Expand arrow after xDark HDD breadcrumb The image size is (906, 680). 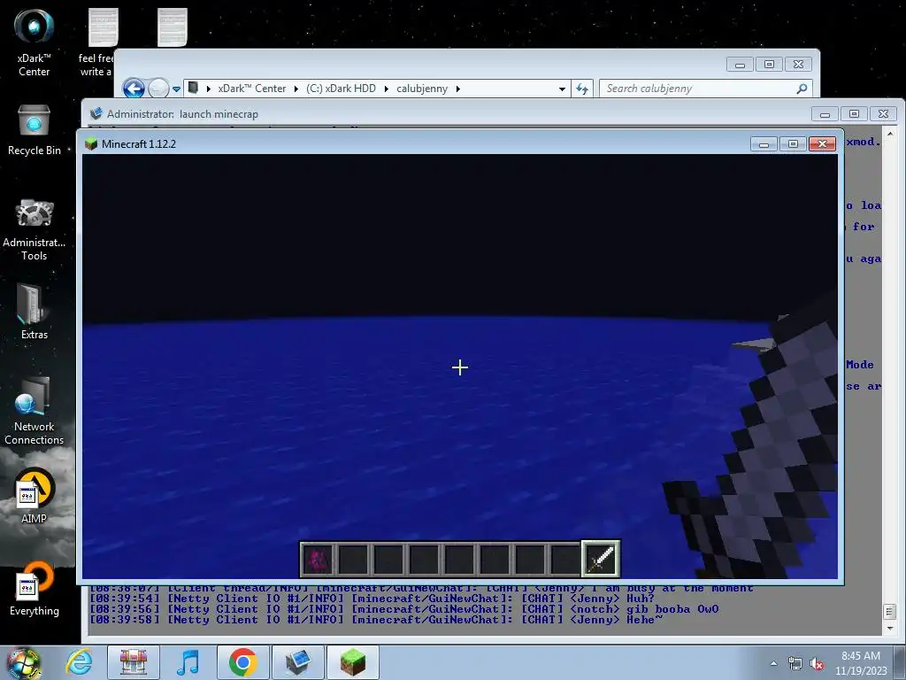pos(386,89)
